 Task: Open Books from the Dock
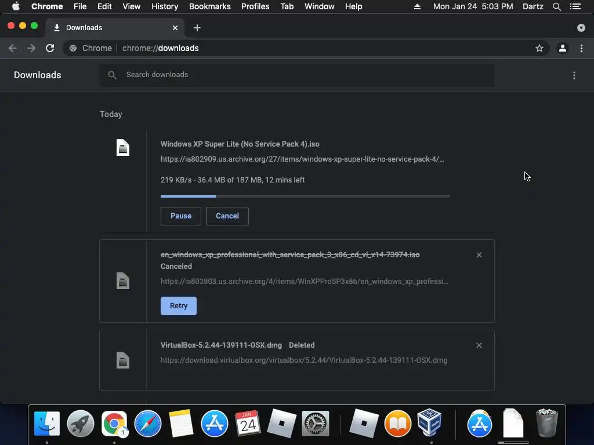coord(398,424)
